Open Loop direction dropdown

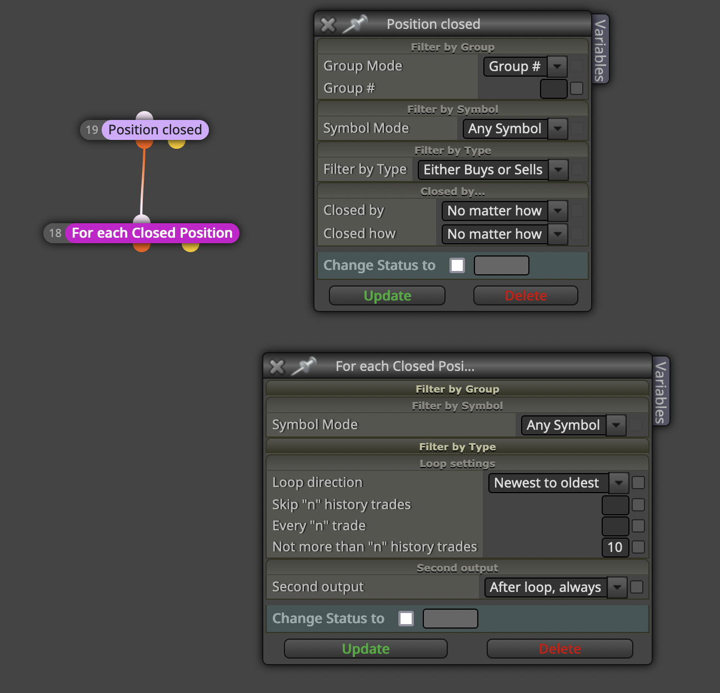click(x=558, y=483)
